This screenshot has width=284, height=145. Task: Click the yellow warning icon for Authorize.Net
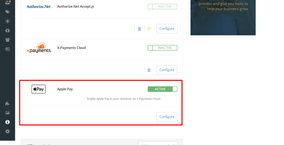point(149,28)
